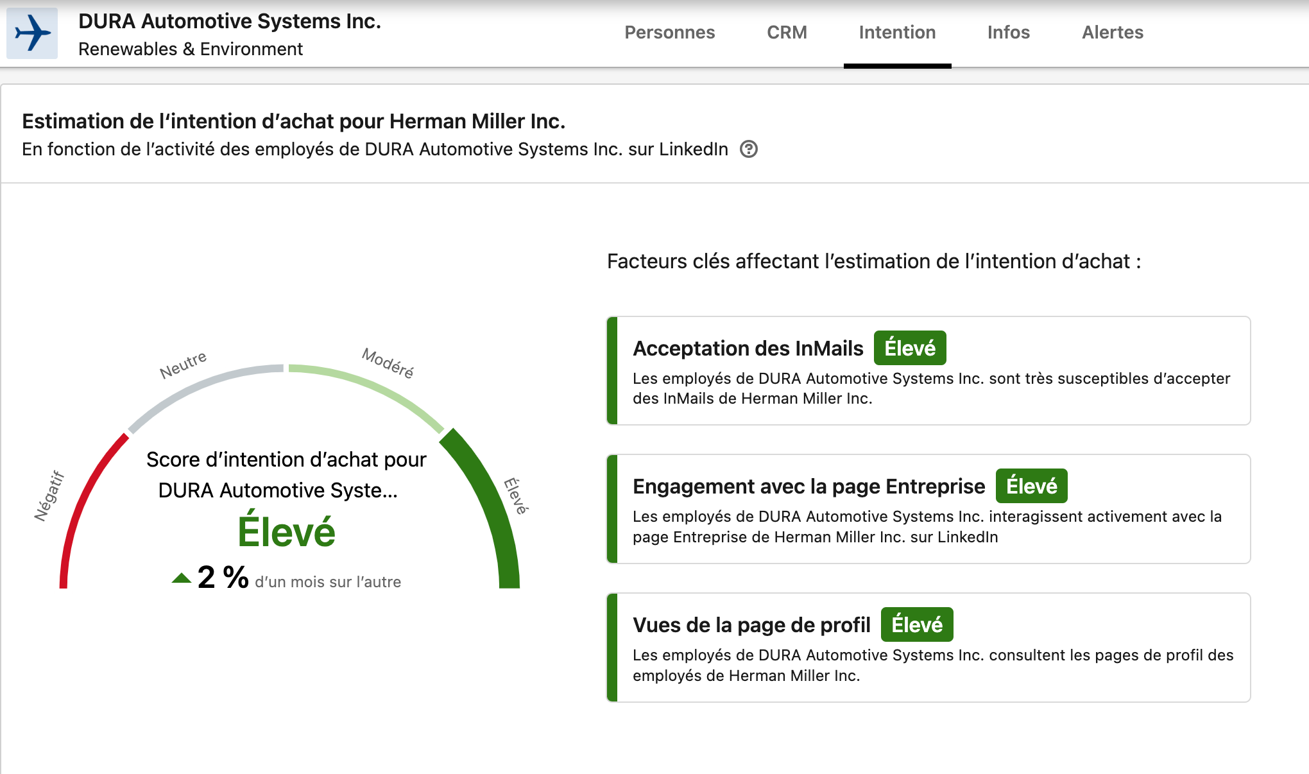Click the truncated "DURA Automotive Syste..." gauge text

tap(278, 490)
